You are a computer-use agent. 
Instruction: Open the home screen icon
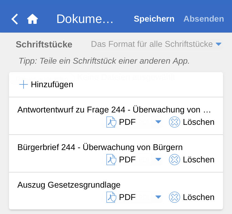coord(33,19)
